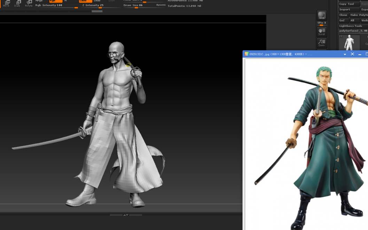Click the polySurface tool name label
The height and width of the screenshot is (230, 368).
tap(353, 31)
